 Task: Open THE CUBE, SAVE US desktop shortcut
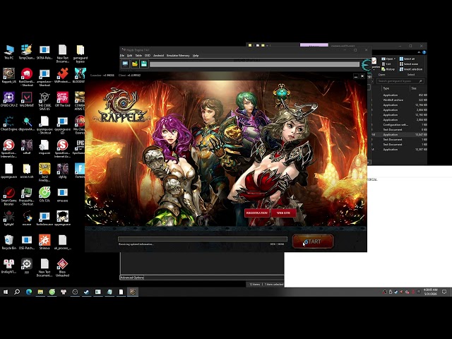pos(44,101)
